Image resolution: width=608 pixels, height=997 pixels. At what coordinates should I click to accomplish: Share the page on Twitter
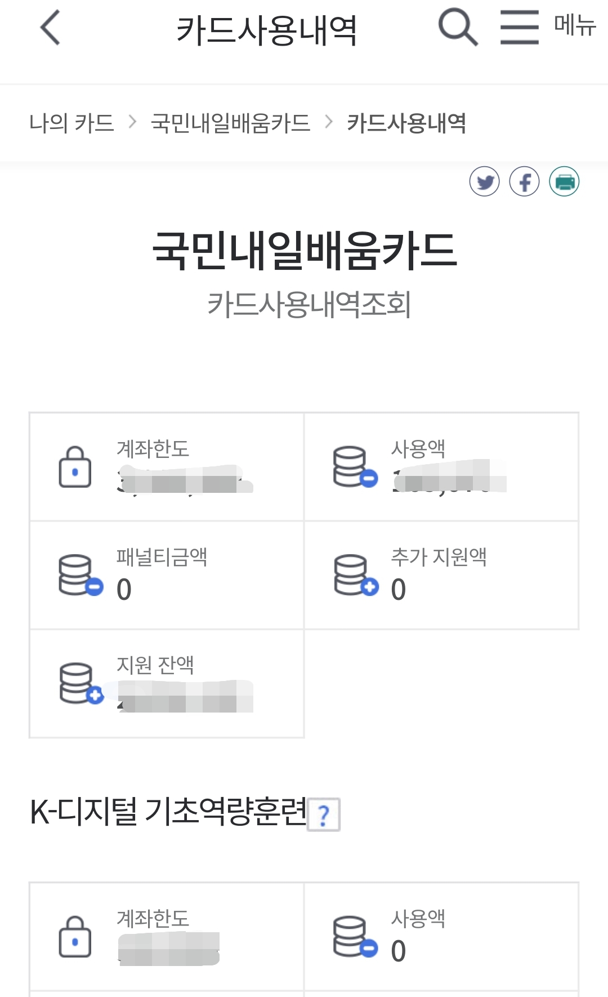(484, 182)
